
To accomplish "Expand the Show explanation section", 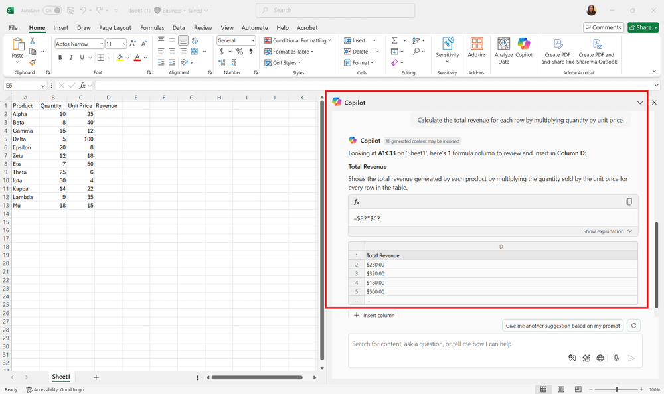I will coord(608,231).
